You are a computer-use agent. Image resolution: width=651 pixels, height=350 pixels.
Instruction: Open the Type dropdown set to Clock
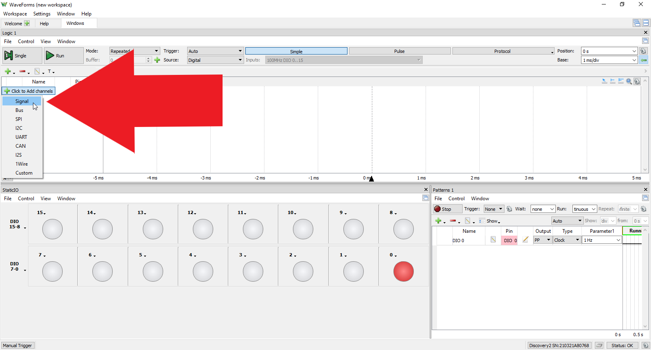[567, 240]
